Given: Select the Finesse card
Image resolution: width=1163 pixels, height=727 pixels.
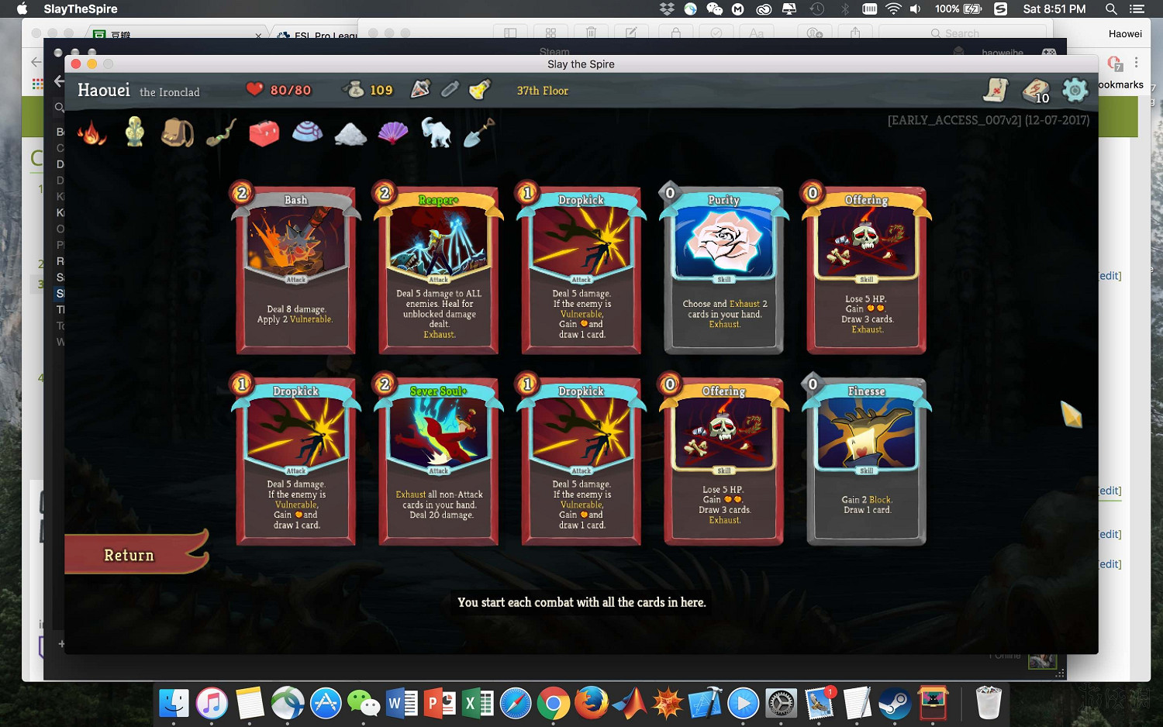Looking at the screenshot, I should [x=866, y=460].
